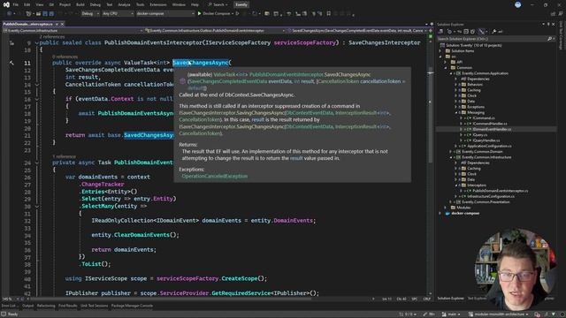Open the Extensions menu
The image size is (566, 318).
(x=158, y=4)
